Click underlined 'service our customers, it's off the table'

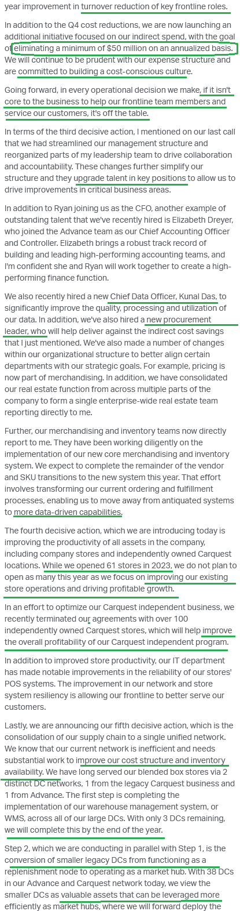pyautogui.click(x=76, y=114)
